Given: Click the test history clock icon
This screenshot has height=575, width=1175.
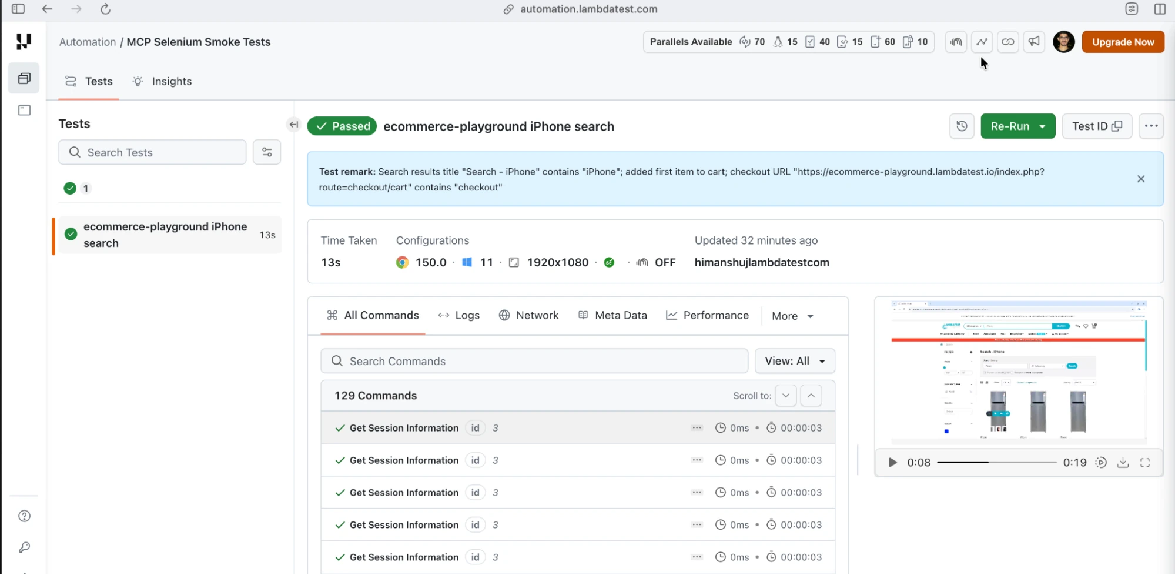Looking at the screenshot, I should click(962, 126).
